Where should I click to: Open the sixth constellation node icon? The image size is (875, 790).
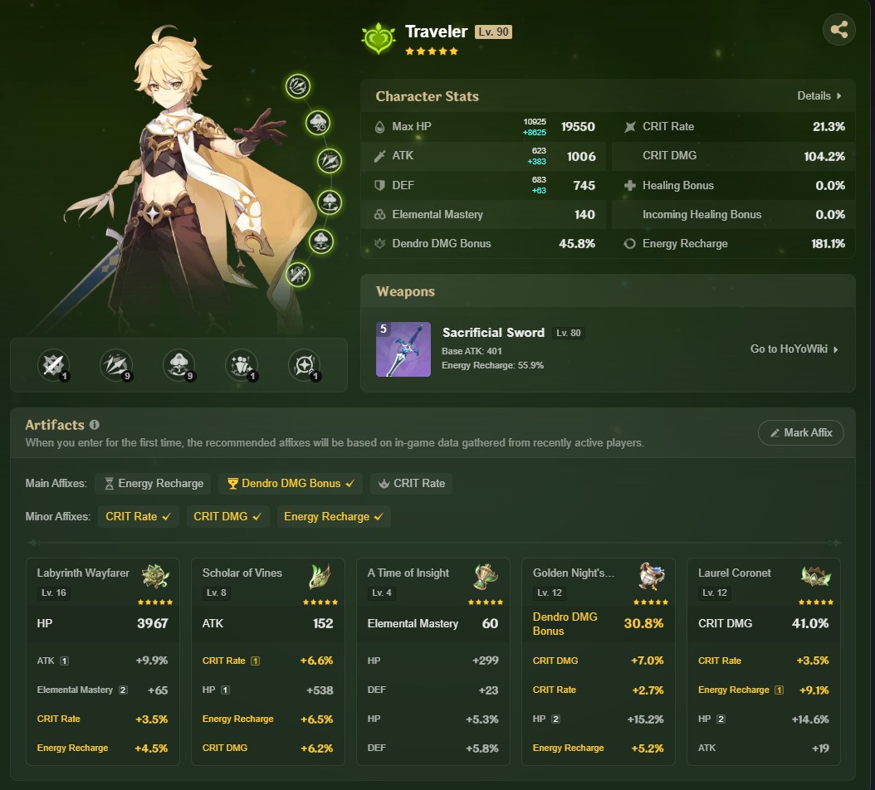pyautogui.click(x=298, y=275)
